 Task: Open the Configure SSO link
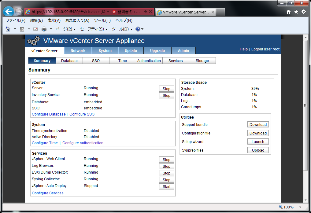point(82,114)
